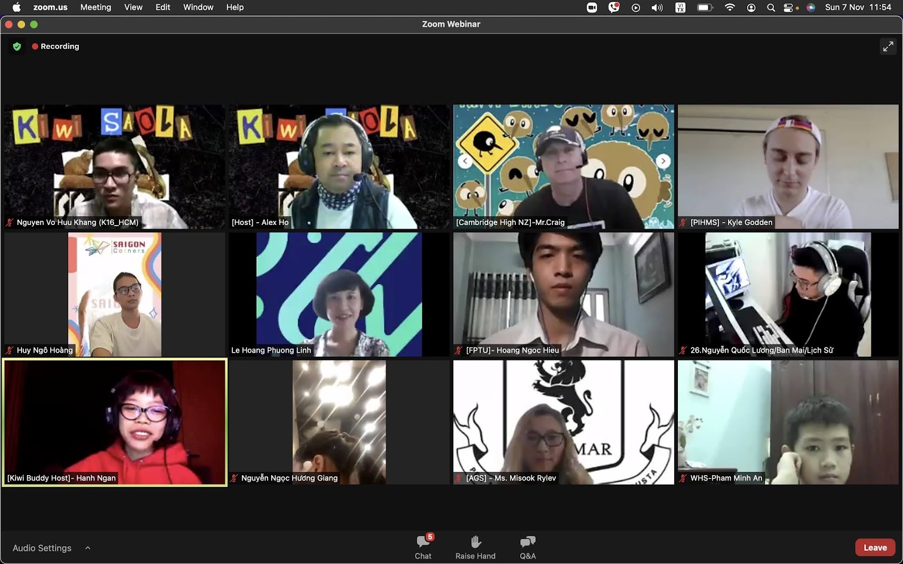Click the play-circle menu bar icon
The image size is (903, 564).
click(x=635, y=8)
